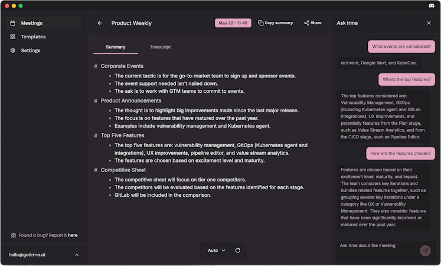This screenshot has height=266, width=441.
Task: Click the May 22 - 11:46 date badge
Action: click(x=233, y=23)
